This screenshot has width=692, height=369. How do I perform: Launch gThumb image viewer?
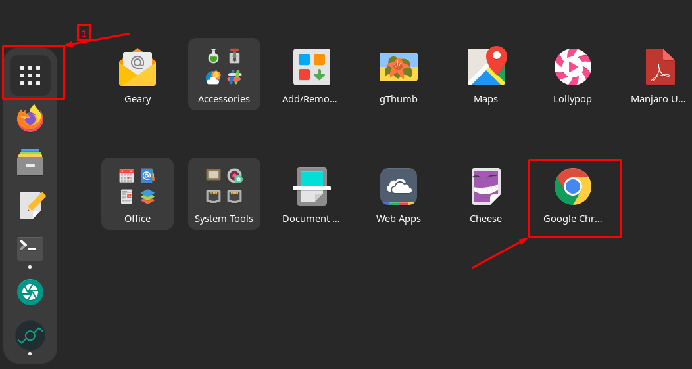(x=399, y=67)
